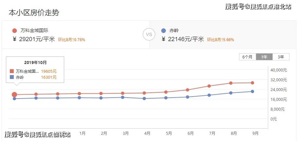The image size is (298, 141).
Task: Click the 赤岭 area name in header
Action: click(174, 31)
